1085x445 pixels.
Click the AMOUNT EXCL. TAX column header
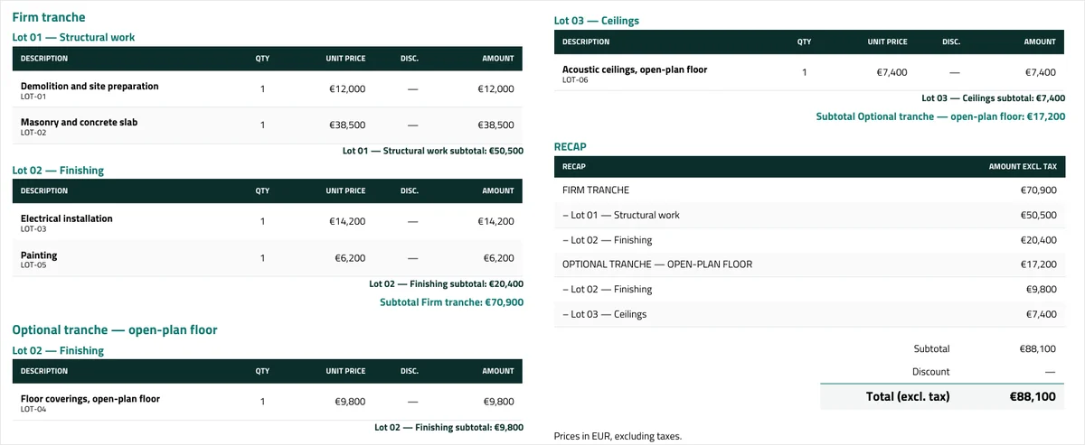[1023, 167]
